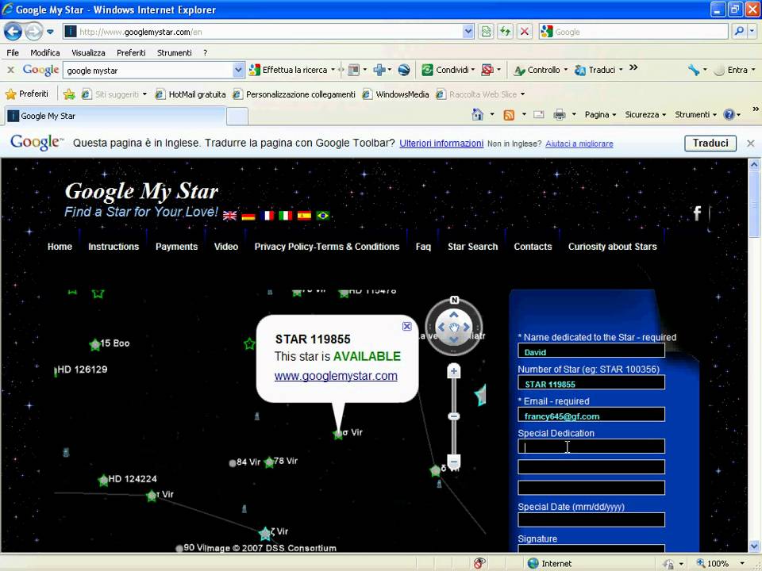Screen dimensions: 762x571
Task: Close the STAR 119855 info bubble
Action: pos(407,326)
